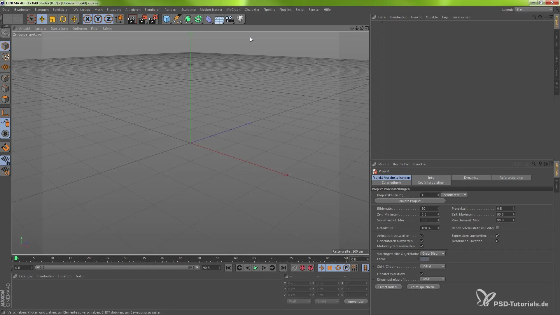Activate the Rotate tool
560x315 pixels.
(x=63, y=19)
